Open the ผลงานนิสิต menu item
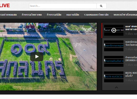Screen dimensions: 137x99 (73, 15)
